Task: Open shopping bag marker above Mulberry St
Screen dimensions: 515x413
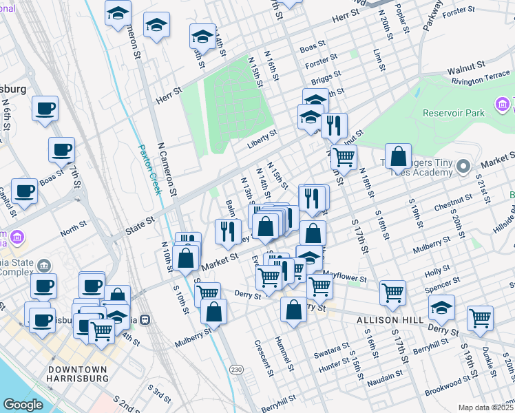Action: pos(214,313)
